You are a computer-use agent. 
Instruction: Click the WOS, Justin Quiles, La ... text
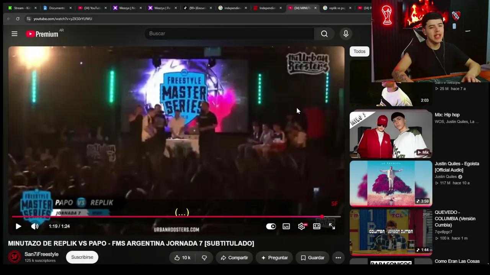tap(457, 122)
